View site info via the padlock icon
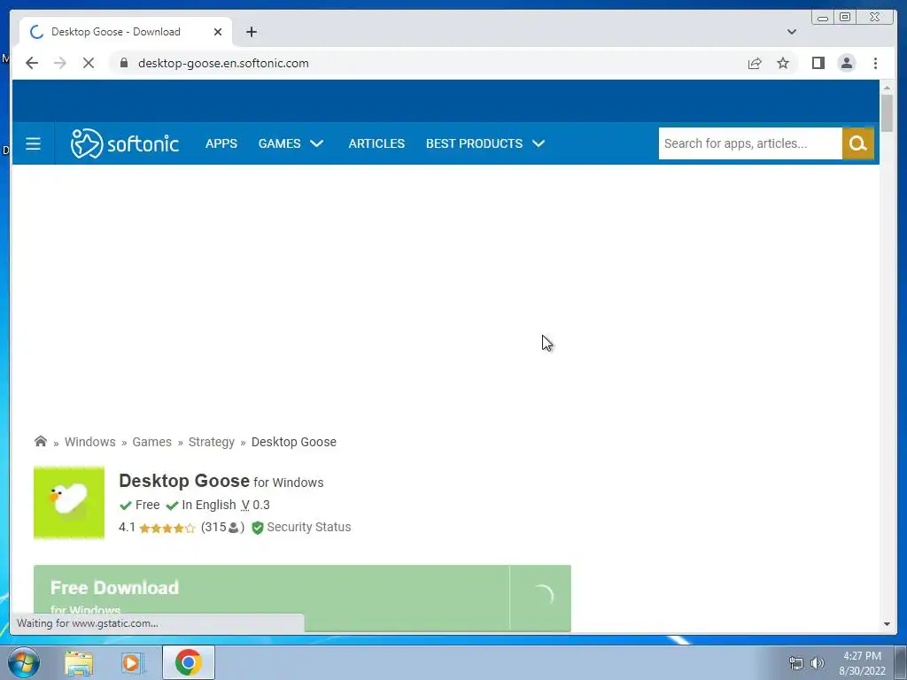Image resolution: width=907 pixels, height=680 pixels. pos(123,63)
